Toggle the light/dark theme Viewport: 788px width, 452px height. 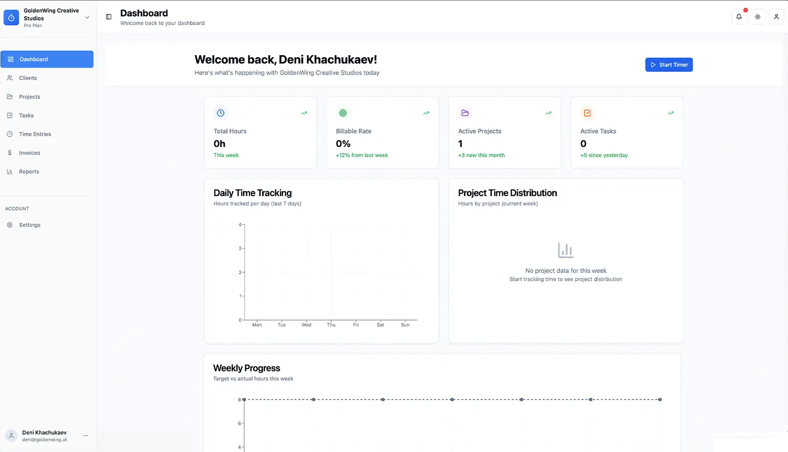pyautogui.click(x=758, y=17)
